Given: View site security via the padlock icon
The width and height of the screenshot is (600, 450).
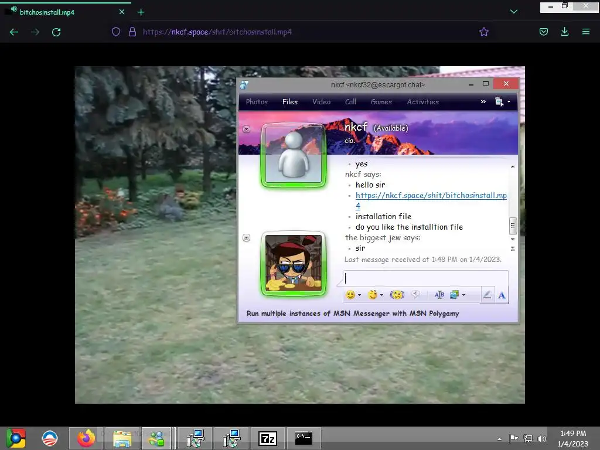Looking at the screenshot, I should point(132,32).
